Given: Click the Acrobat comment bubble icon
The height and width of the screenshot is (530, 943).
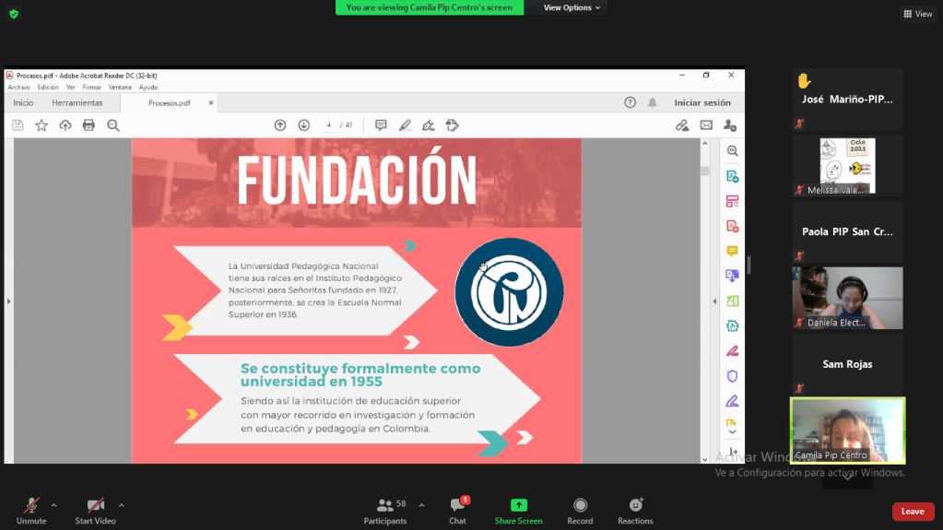Looking at the screenshot, I should tap(380, 125).
